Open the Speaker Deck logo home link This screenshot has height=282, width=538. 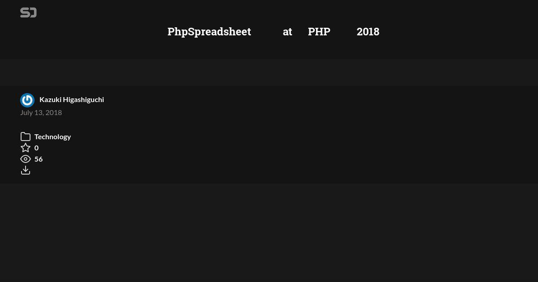click(28, 13)
